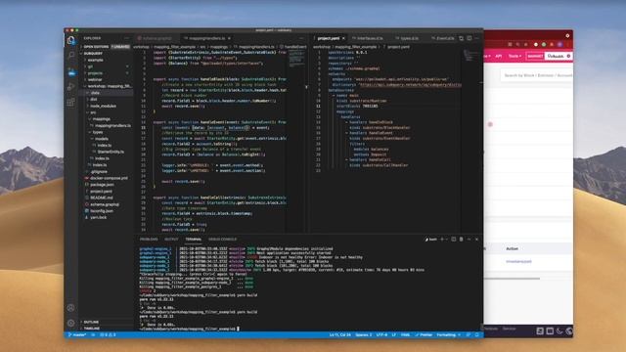Open the Manage gear in activity bar
Screen dimensions: 626x352
(71, 323)
